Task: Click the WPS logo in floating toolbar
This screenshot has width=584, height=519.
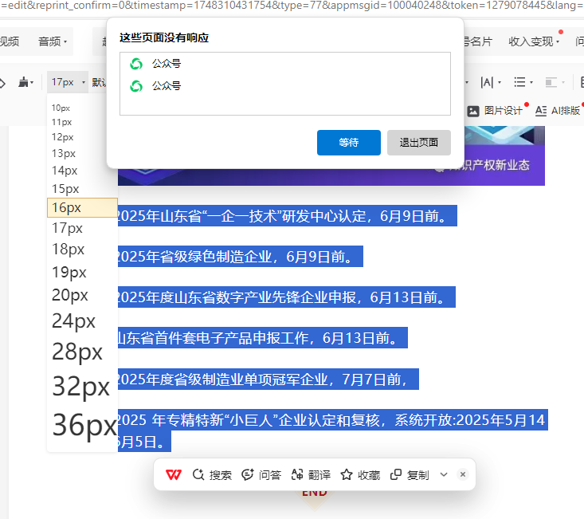Action: point(174,474)
